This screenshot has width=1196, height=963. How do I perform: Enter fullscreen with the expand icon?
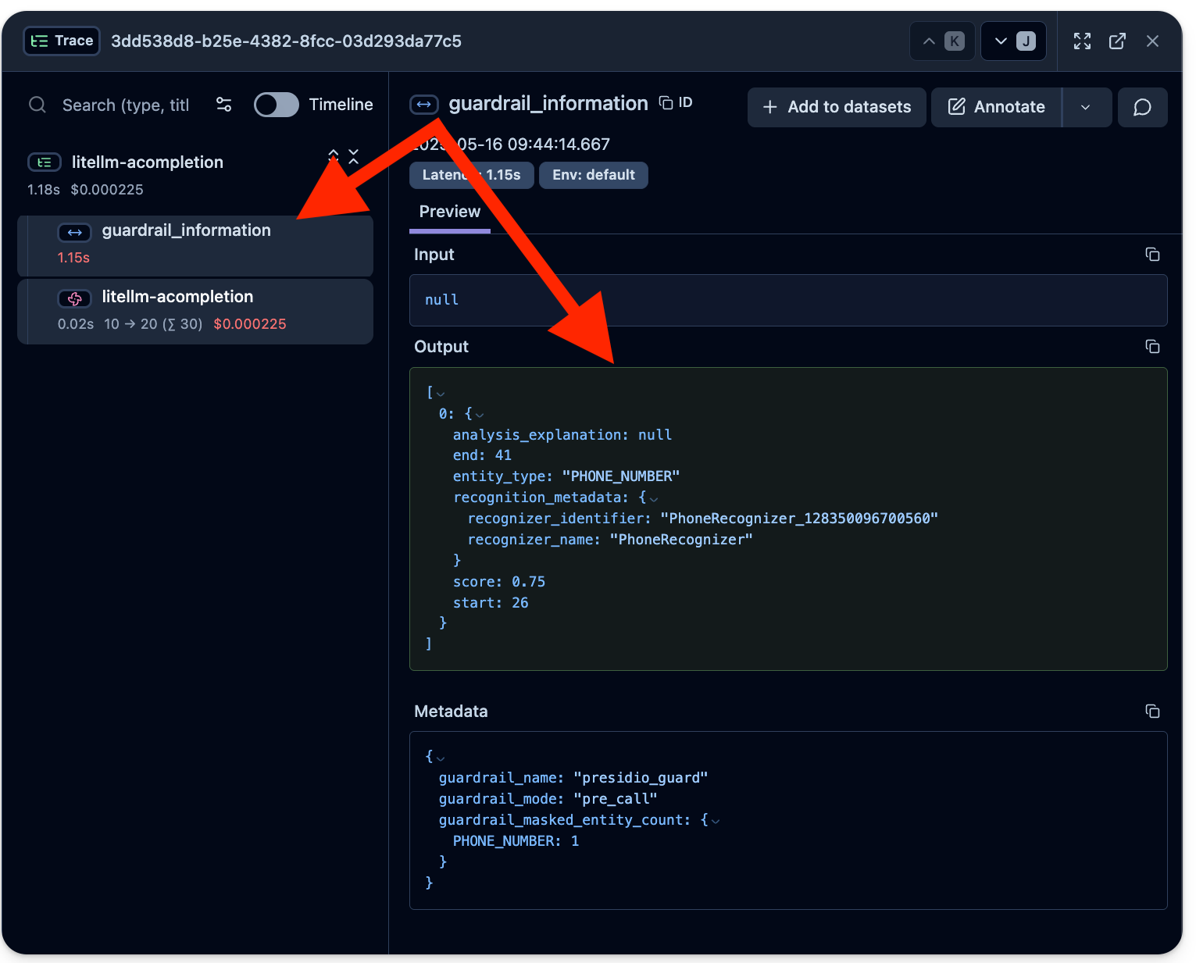point(1082,41)
